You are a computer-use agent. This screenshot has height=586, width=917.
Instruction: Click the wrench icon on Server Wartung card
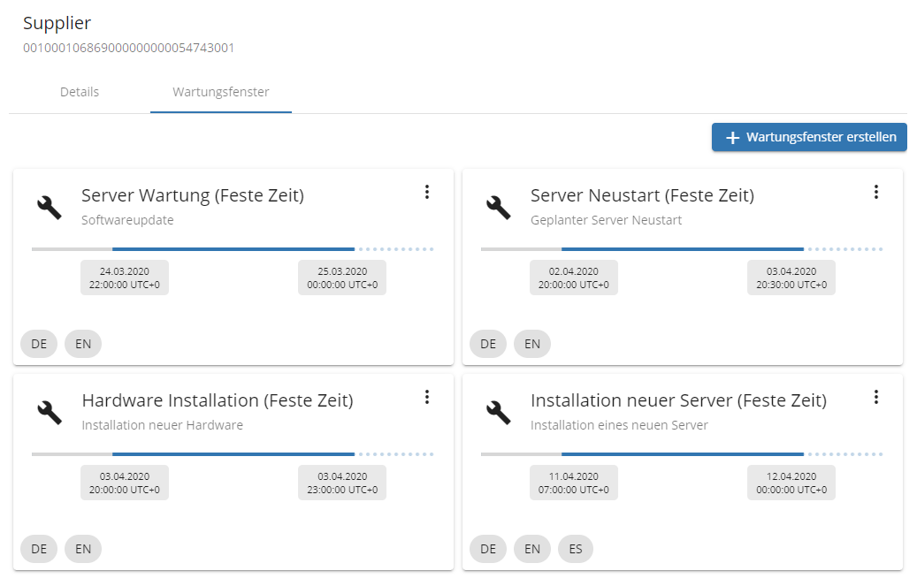[50, 207]
